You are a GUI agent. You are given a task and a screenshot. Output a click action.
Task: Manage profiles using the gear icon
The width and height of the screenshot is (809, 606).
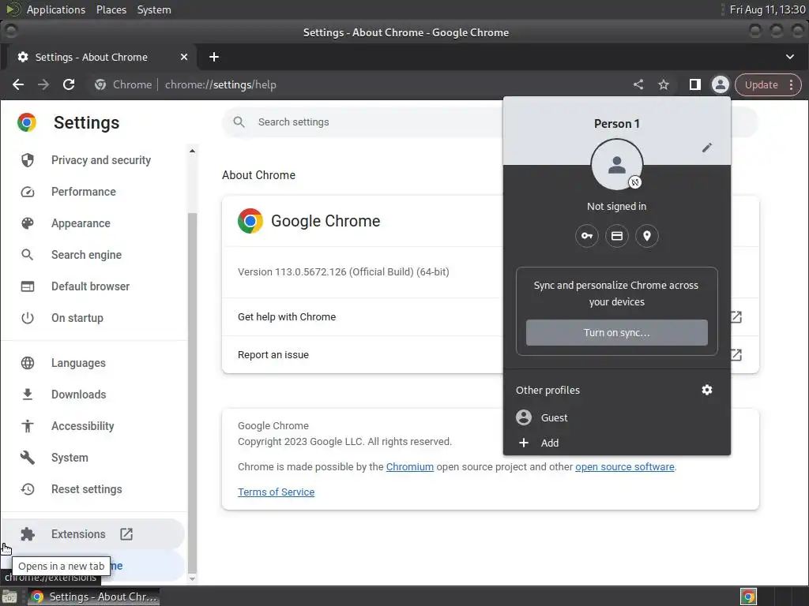(707, 390)
